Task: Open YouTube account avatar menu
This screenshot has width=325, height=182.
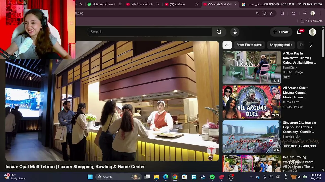Action: pos(312,32)
